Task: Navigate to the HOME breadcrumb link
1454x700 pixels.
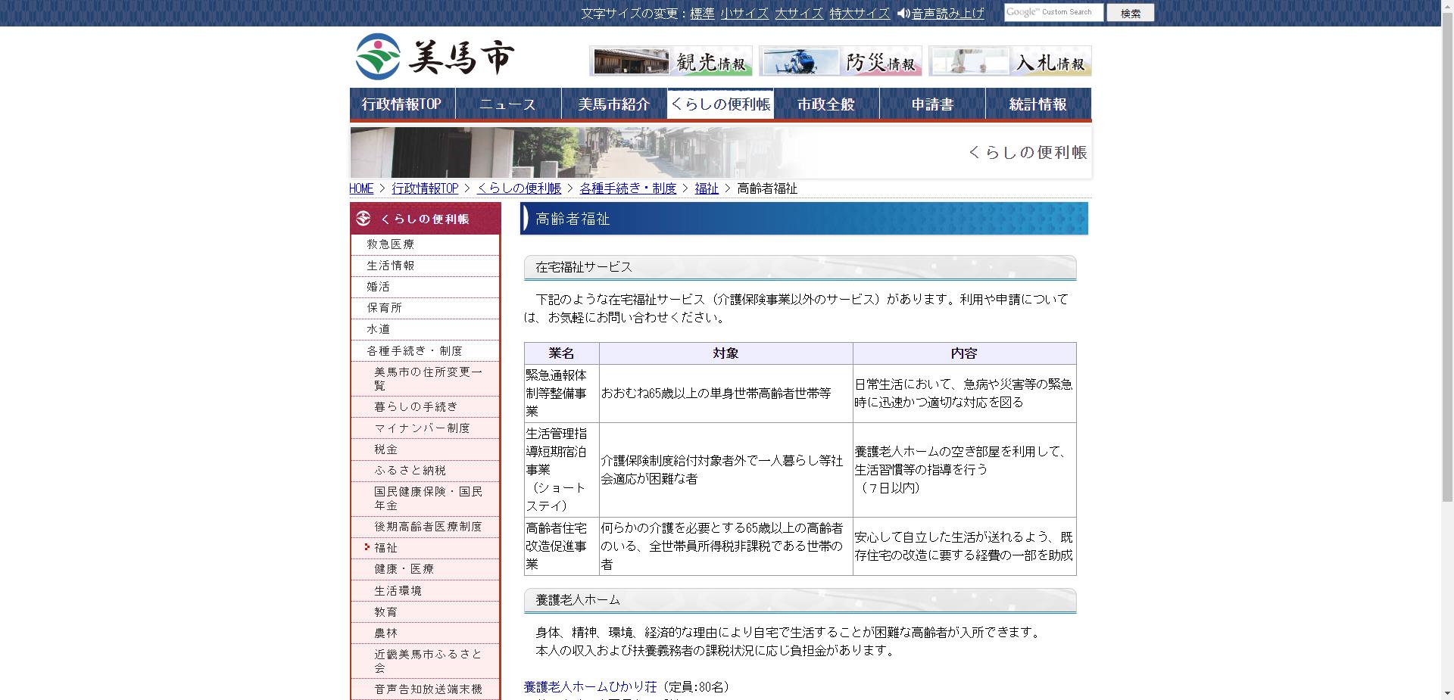Action: pos(360,188)
